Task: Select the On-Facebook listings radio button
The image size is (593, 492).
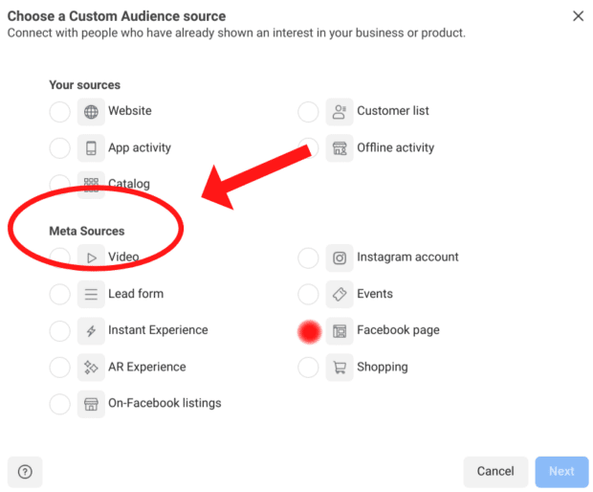Action: pos(59,404)
